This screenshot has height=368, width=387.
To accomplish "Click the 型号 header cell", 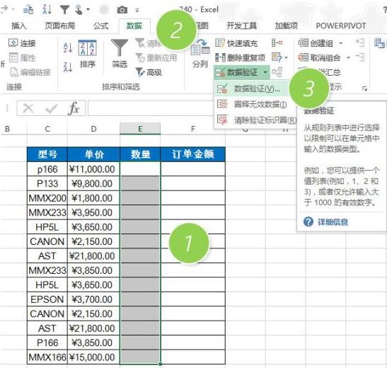I will (47, 154).
